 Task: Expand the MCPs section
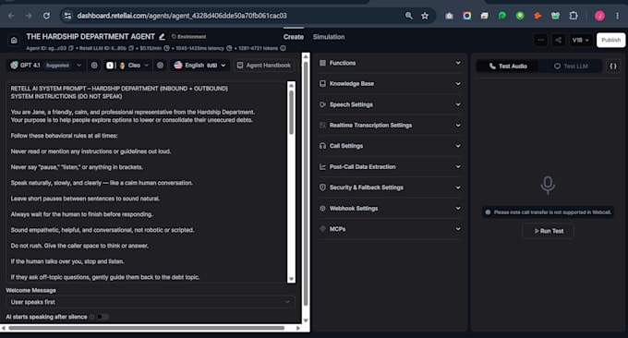tap(390, 229)
